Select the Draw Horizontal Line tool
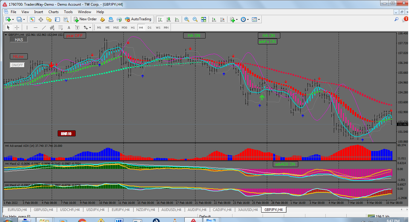Screen dimensions: 413x222 [x=35, y=27]
